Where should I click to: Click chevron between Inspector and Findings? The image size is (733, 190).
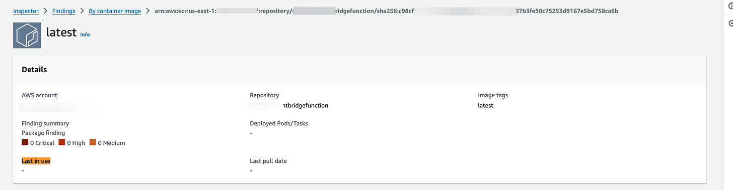click(x=45, y=11)
